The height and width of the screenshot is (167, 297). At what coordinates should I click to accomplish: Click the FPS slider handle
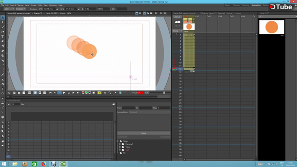pyautogui.click(x=164, y=93)
